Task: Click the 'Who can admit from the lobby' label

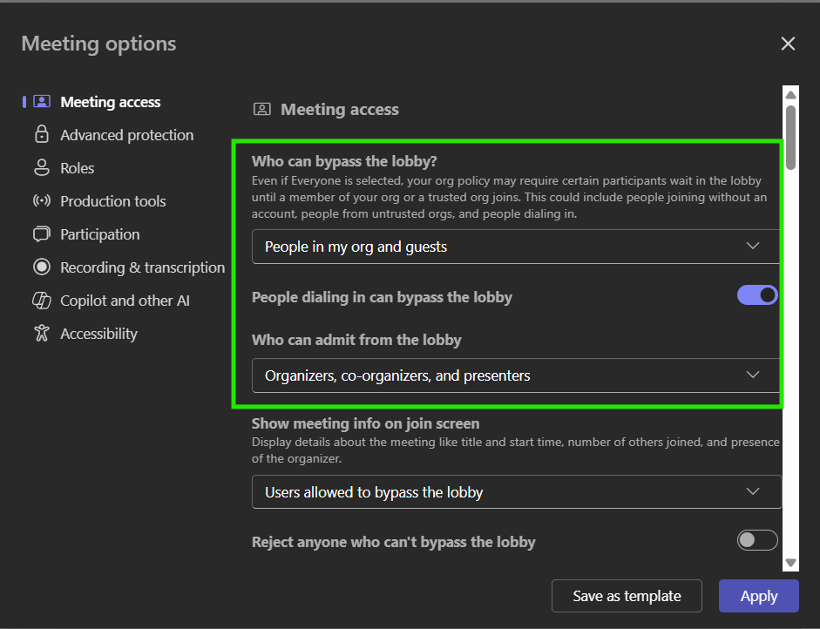Action: 356,340
